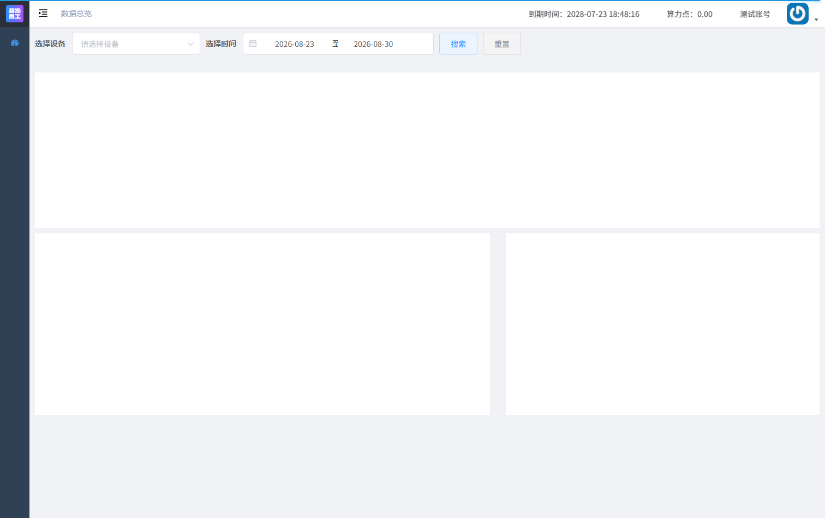Select the 数据总览 breadcrumb tab
Screen dimensions: 825x518
76,14
